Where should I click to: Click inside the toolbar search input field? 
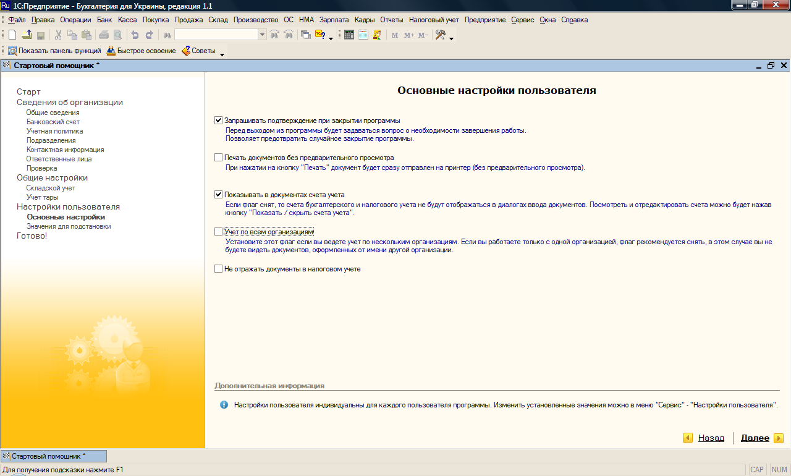(x=216, y=35)
